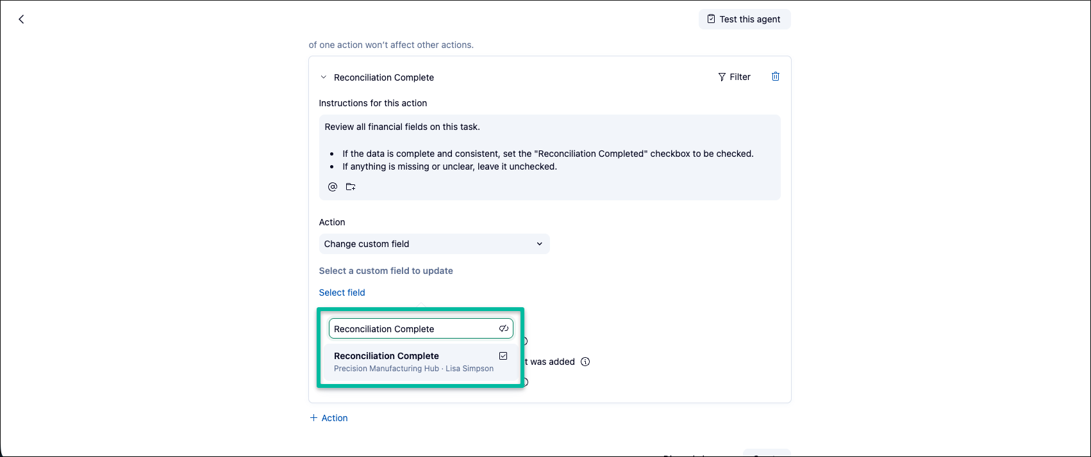Click the plus icon beside "Action"

point(313,418)
